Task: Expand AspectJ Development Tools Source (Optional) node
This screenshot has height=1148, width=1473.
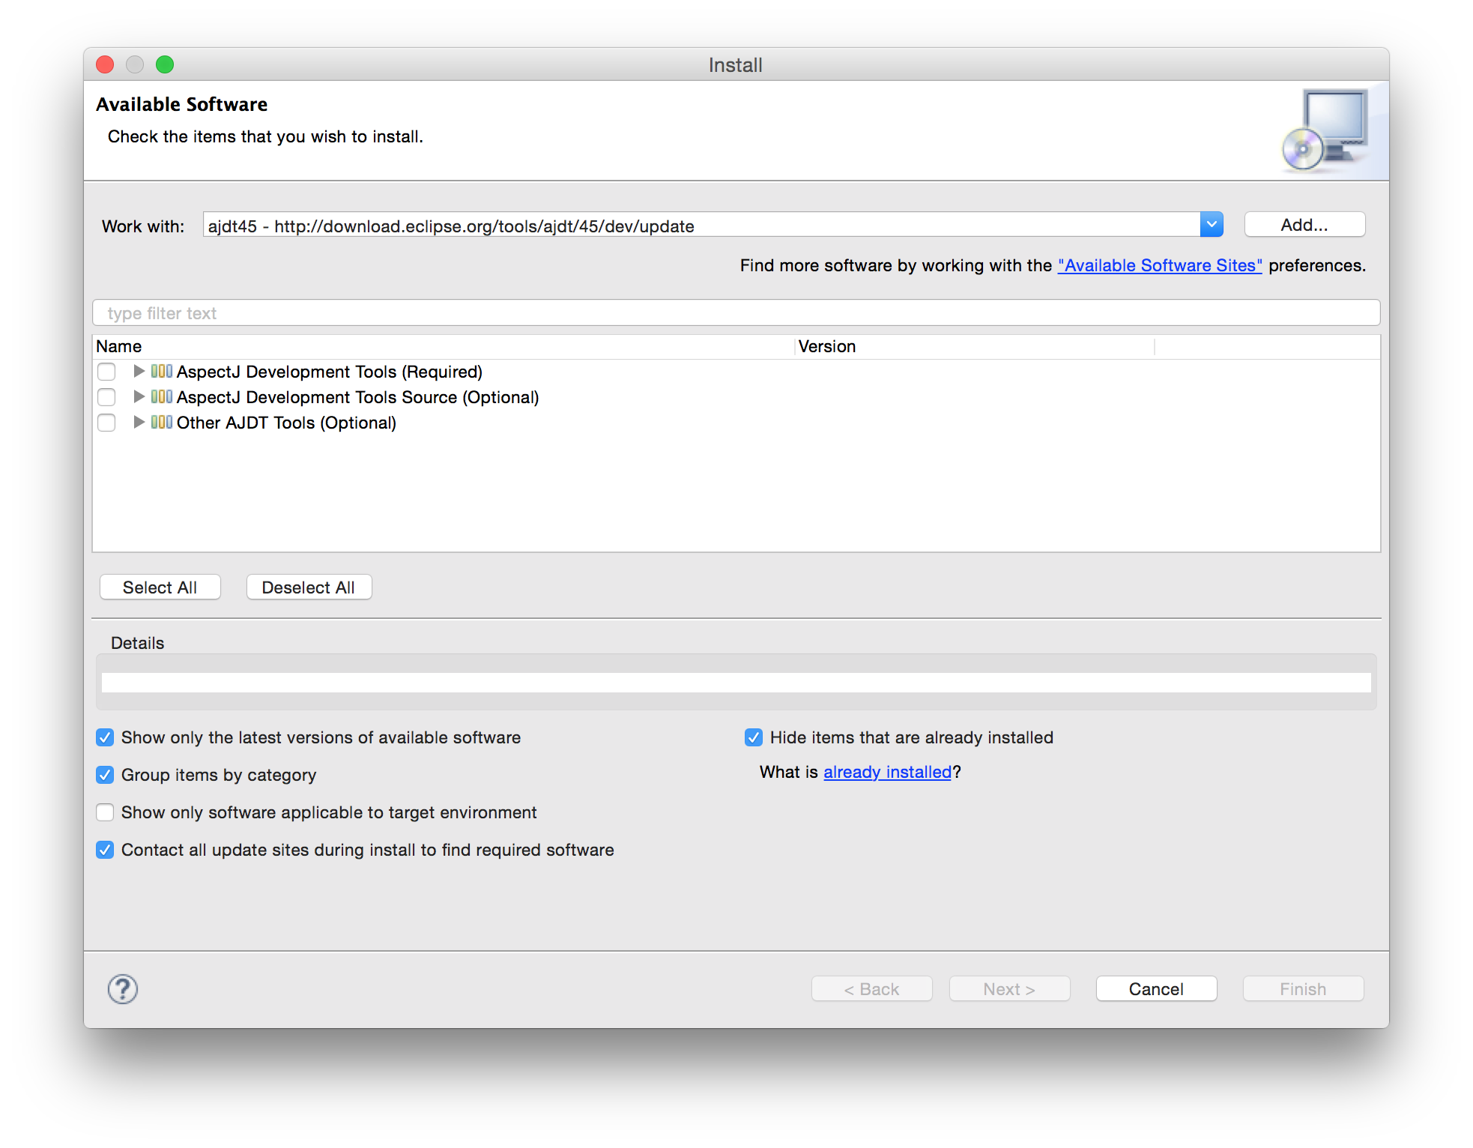Action: coord(139,397)
